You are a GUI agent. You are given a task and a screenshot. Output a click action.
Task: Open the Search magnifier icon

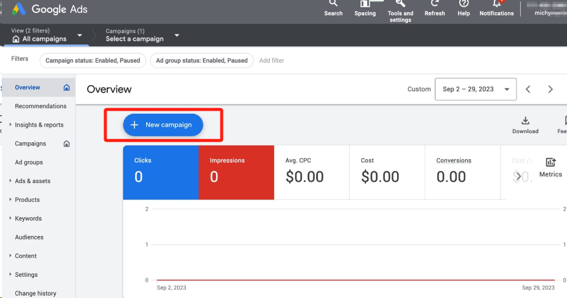pyautogui.click(x=333, y=3)
